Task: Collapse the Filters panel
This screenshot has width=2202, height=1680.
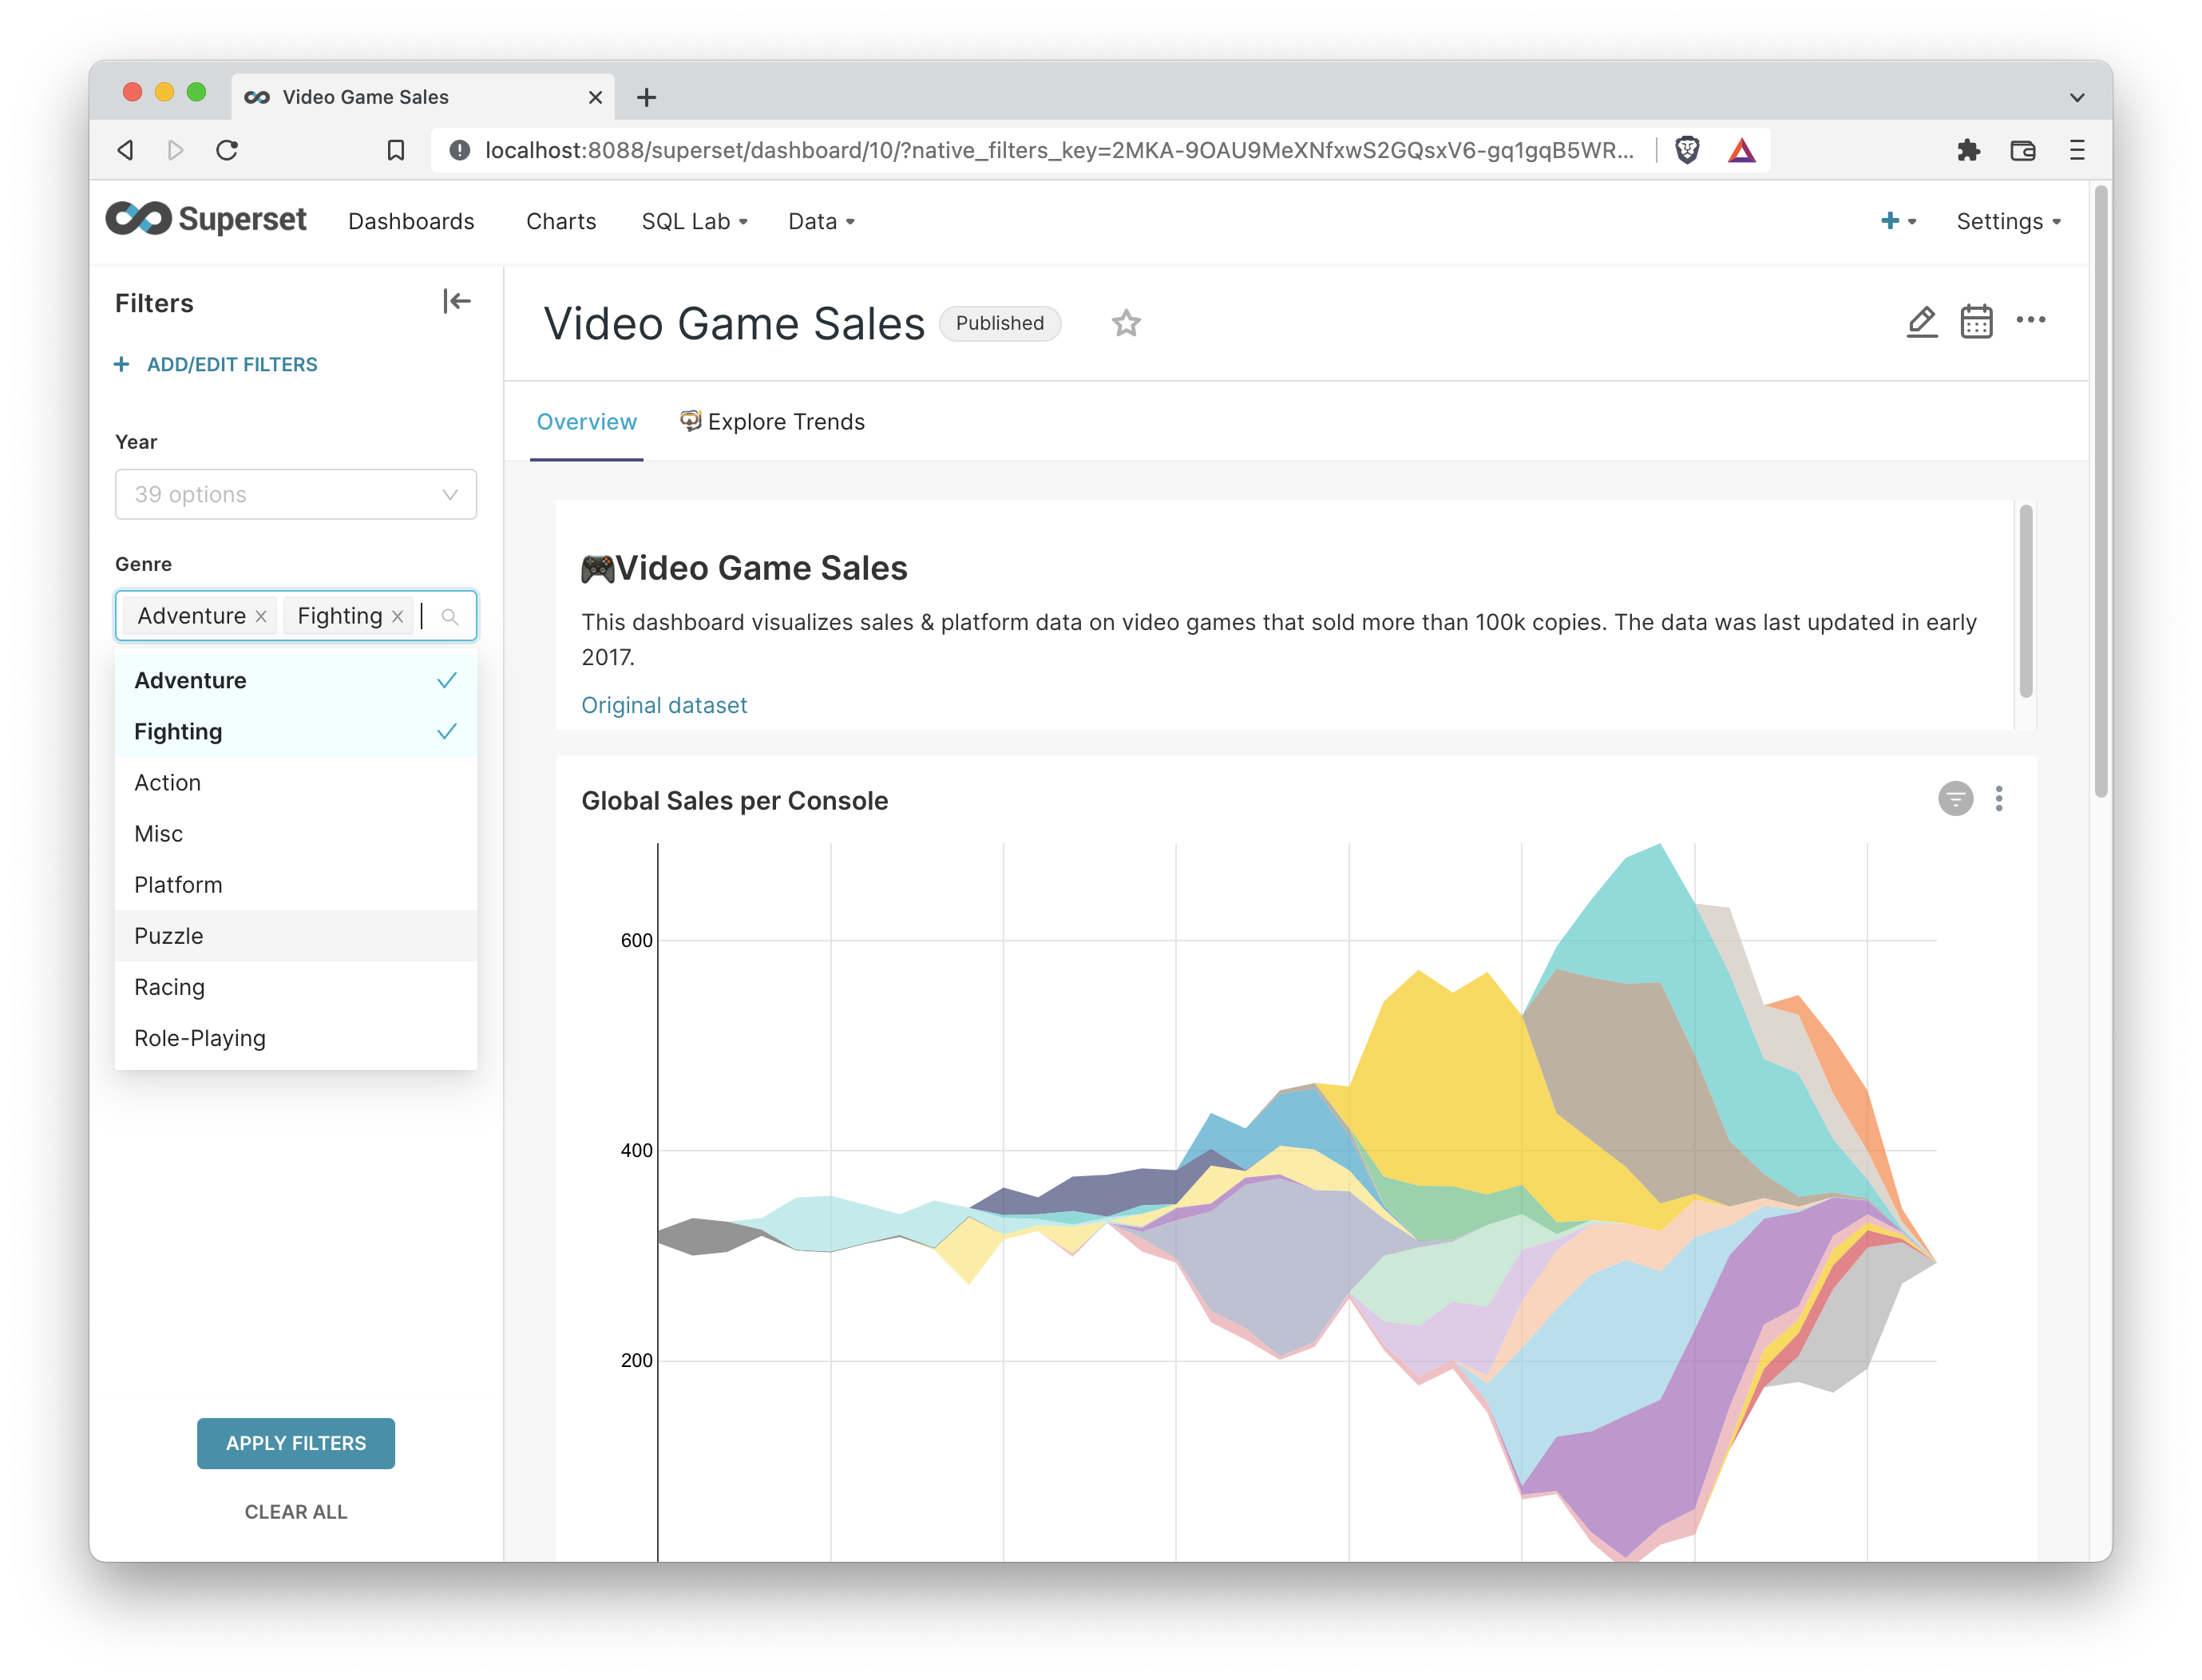Action: [x=456, y=301]
